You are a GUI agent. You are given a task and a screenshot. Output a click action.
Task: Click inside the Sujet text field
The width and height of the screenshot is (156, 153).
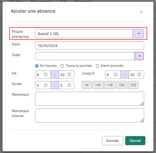[85, 56]
